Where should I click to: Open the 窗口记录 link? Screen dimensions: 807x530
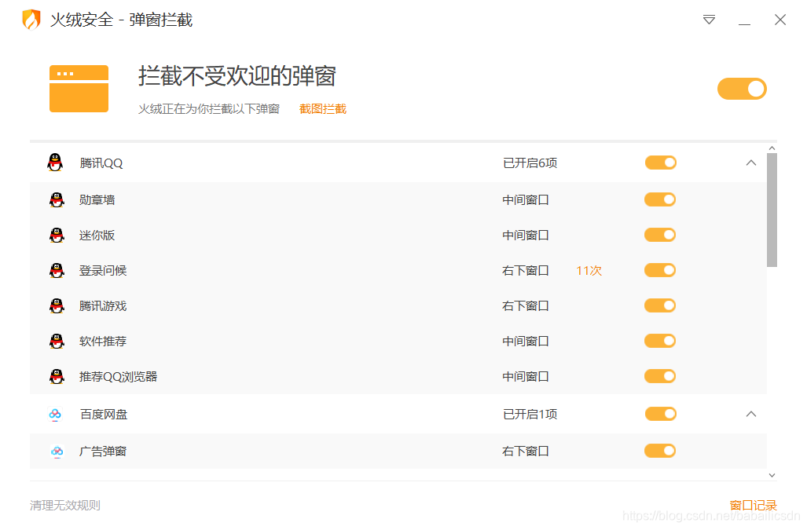(x=753, y=506)
